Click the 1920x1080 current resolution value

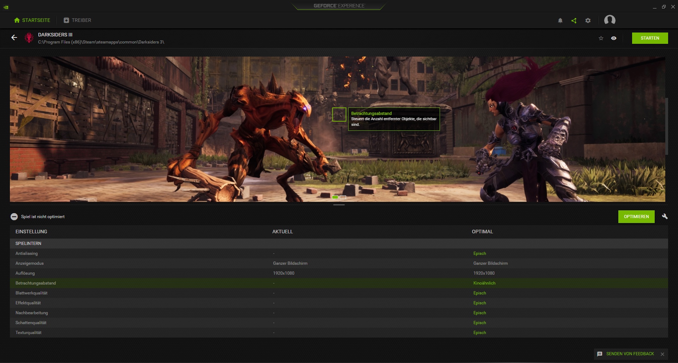click(x=284, y=273)
